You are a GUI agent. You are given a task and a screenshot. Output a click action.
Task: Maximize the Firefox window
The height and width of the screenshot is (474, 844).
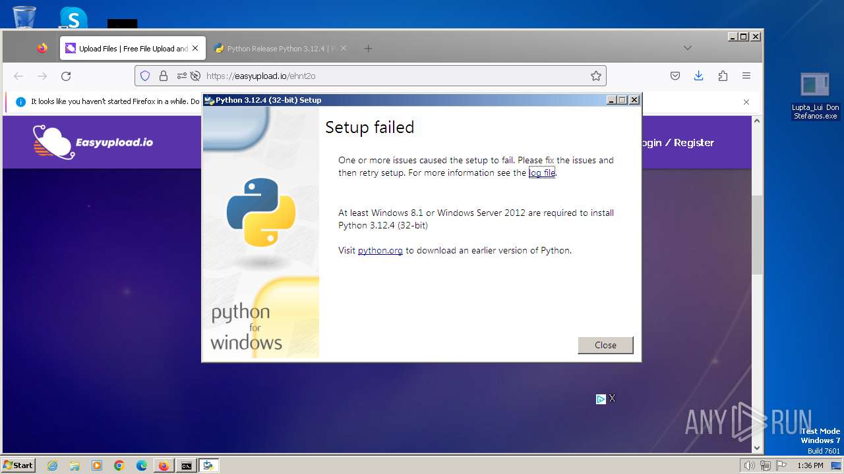pos(744,37)
